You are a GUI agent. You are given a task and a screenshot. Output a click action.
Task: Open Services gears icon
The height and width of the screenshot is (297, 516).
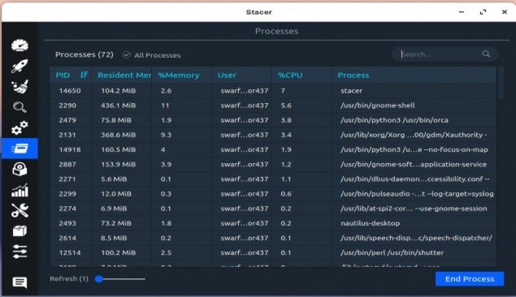point(20,127)
